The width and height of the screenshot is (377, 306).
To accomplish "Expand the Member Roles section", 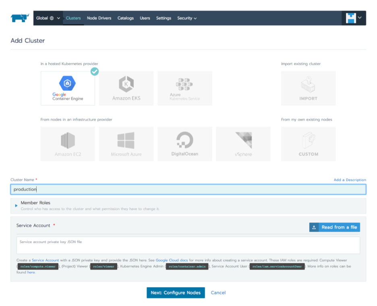I will click(35, 203).
